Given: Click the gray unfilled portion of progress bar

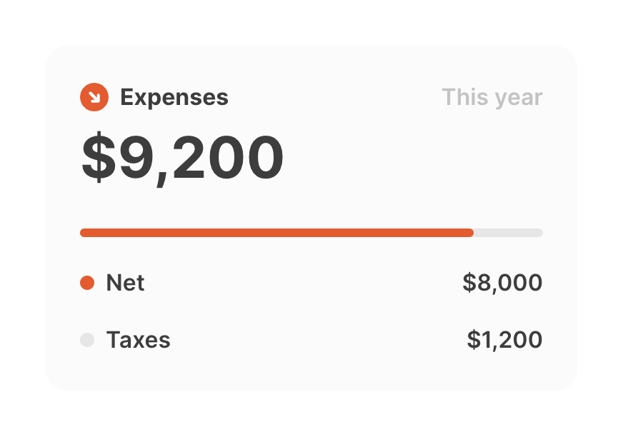Looking at the screenshot, I should point(508,233).
